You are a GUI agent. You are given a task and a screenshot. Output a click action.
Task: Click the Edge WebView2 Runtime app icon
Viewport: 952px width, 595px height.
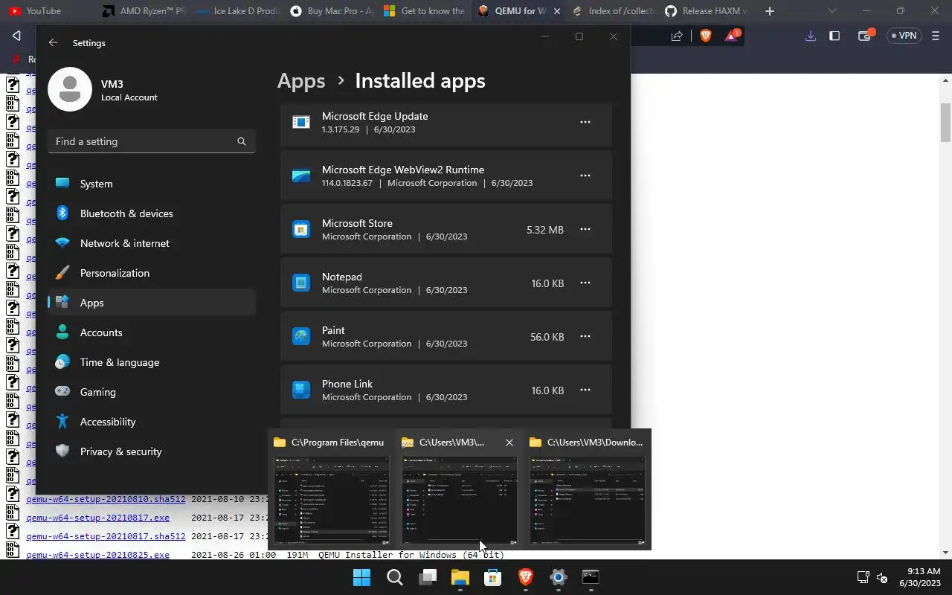300,176
